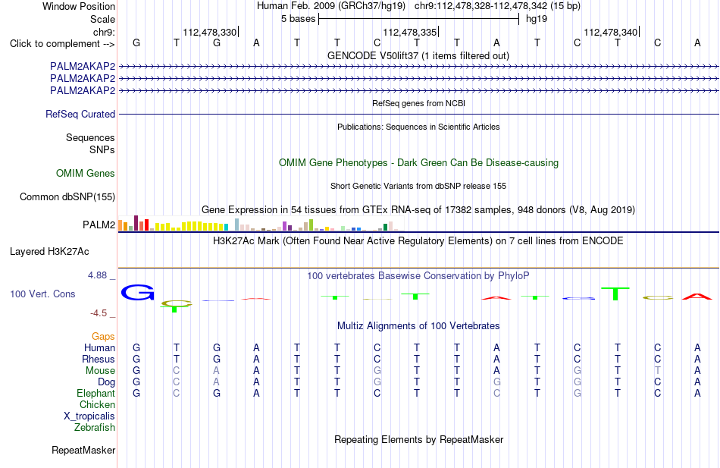The width and height of the screenshot is (720, 468).
Task: Select the Common dbSNP(155) track label
Action: 67,196
